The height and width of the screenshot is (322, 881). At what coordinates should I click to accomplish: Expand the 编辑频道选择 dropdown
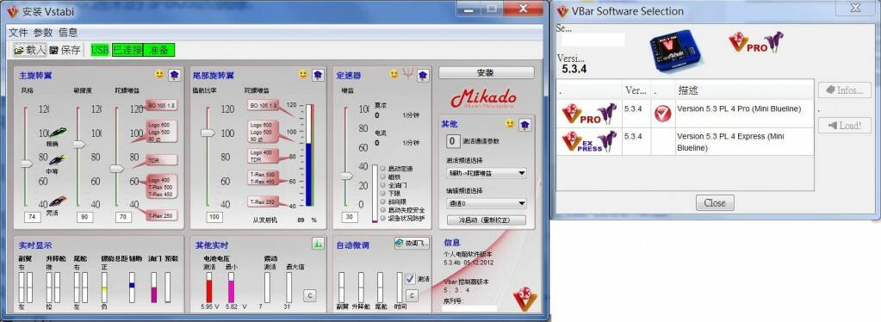(x=487, y=203)
